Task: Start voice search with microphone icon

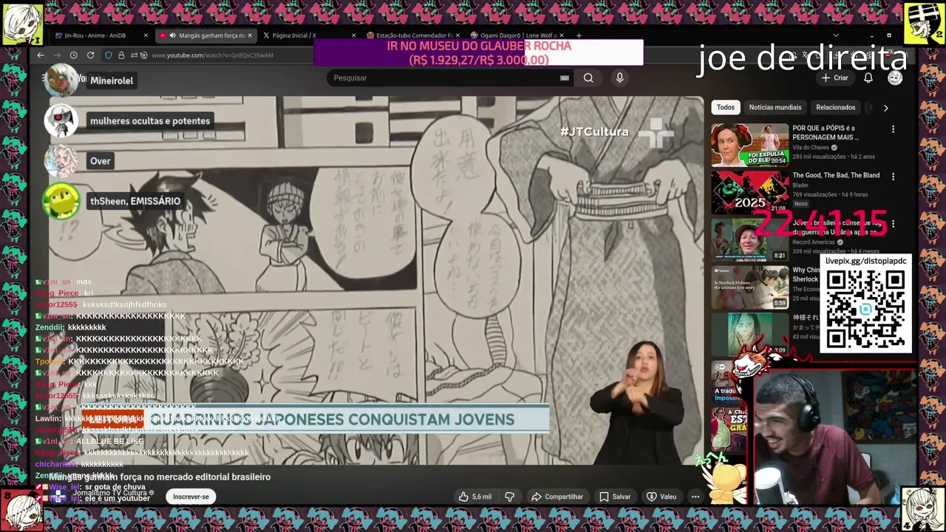Action: click(x=619, y=78)
